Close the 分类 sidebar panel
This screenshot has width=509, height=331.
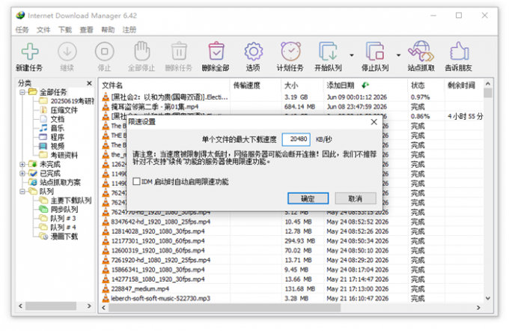tap(89, 83)
